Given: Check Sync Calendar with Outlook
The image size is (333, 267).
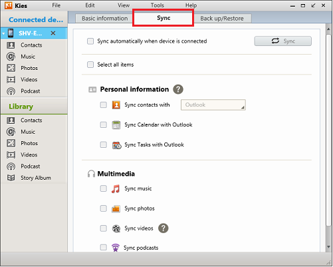Looking at the screenshot, I should (x=104, y=125).
